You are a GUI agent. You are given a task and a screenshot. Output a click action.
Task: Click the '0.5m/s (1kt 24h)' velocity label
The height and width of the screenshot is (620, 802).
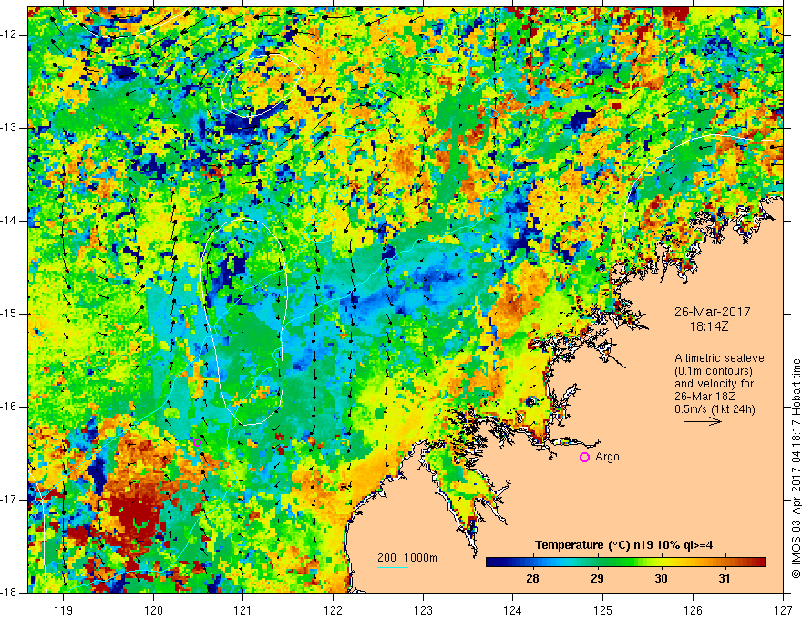point(715,409)
